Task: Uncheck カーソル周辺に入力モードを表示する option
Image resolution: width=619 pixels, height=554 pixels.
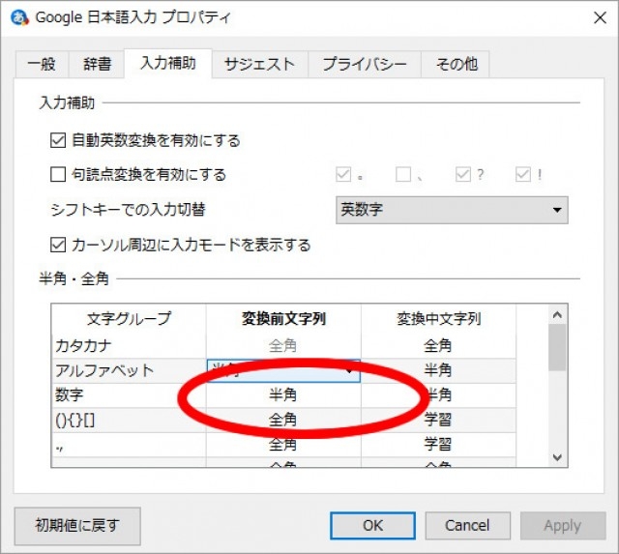Action: point(57,245)
